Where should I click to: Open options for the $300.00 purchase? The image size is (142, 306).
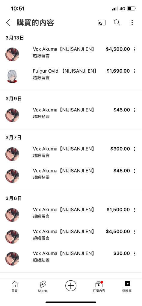[135, 149]
